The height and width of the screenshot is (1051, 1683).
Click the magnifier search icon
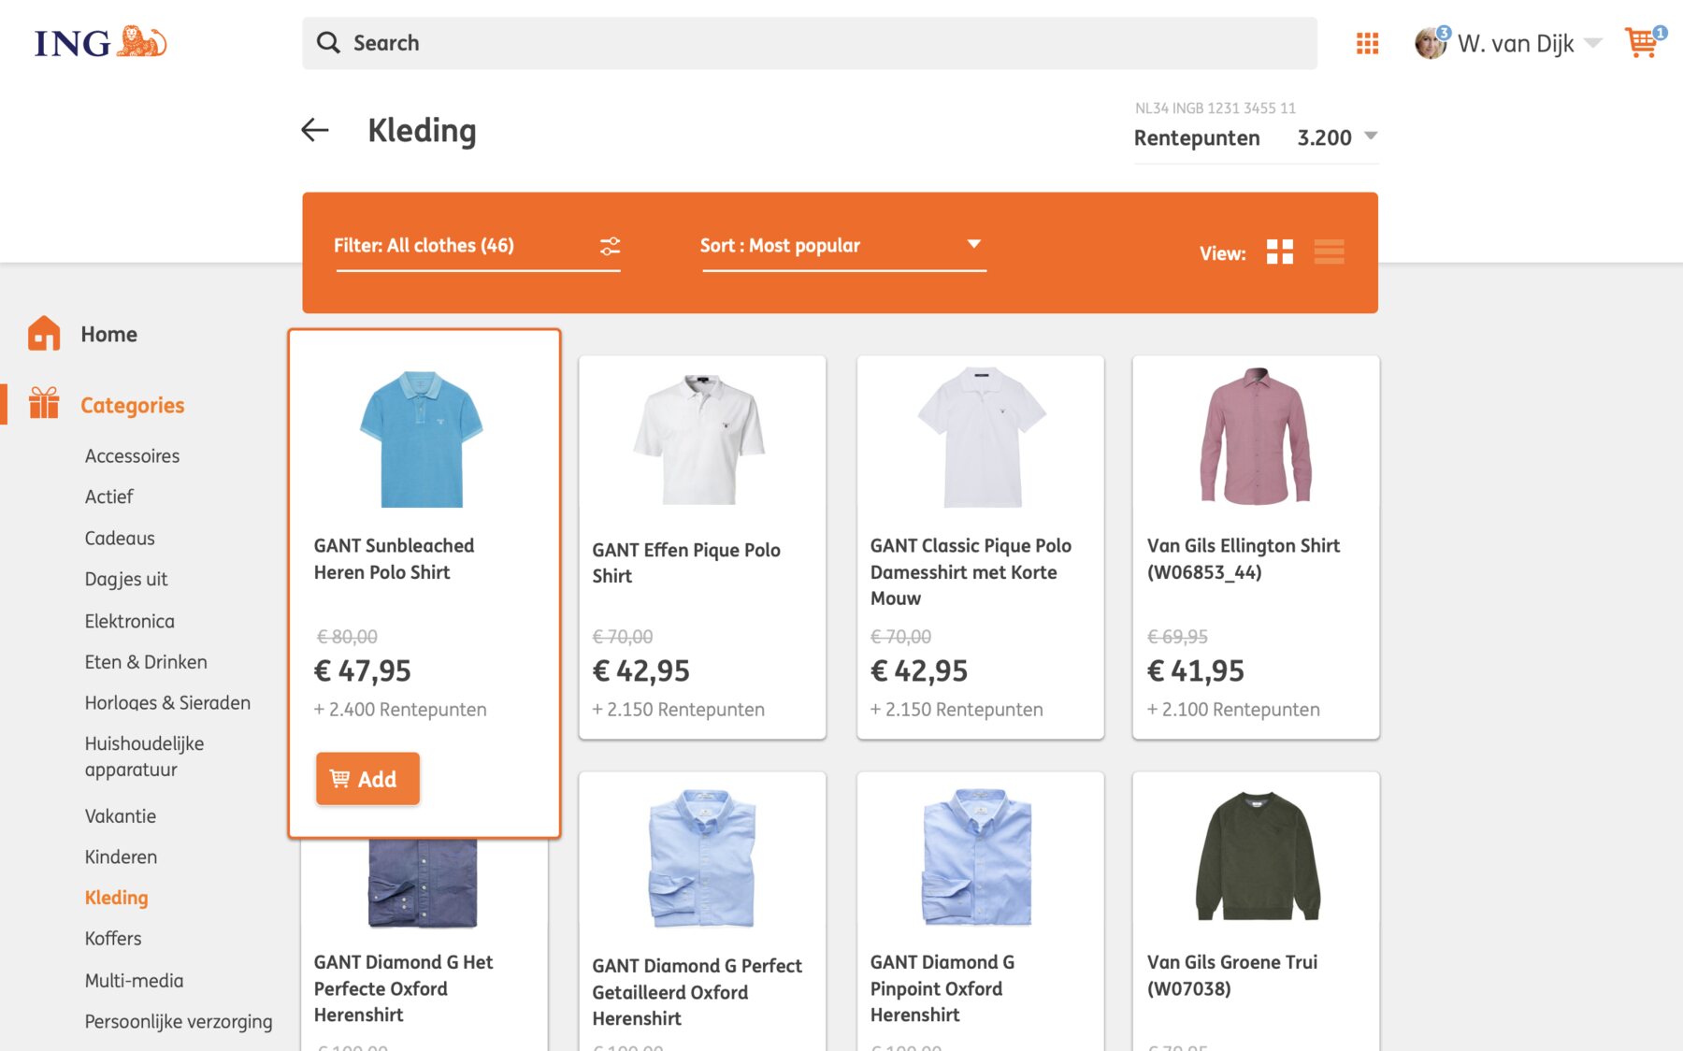(x=328, y=43)
